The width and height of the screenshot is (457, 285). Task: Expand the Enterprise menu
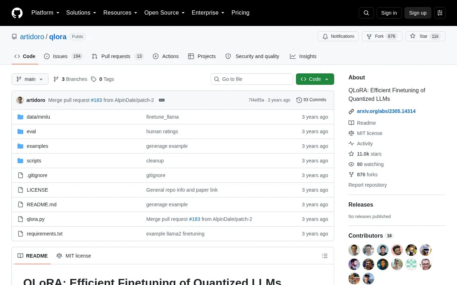pyautogui.click(x=208, y=13)
